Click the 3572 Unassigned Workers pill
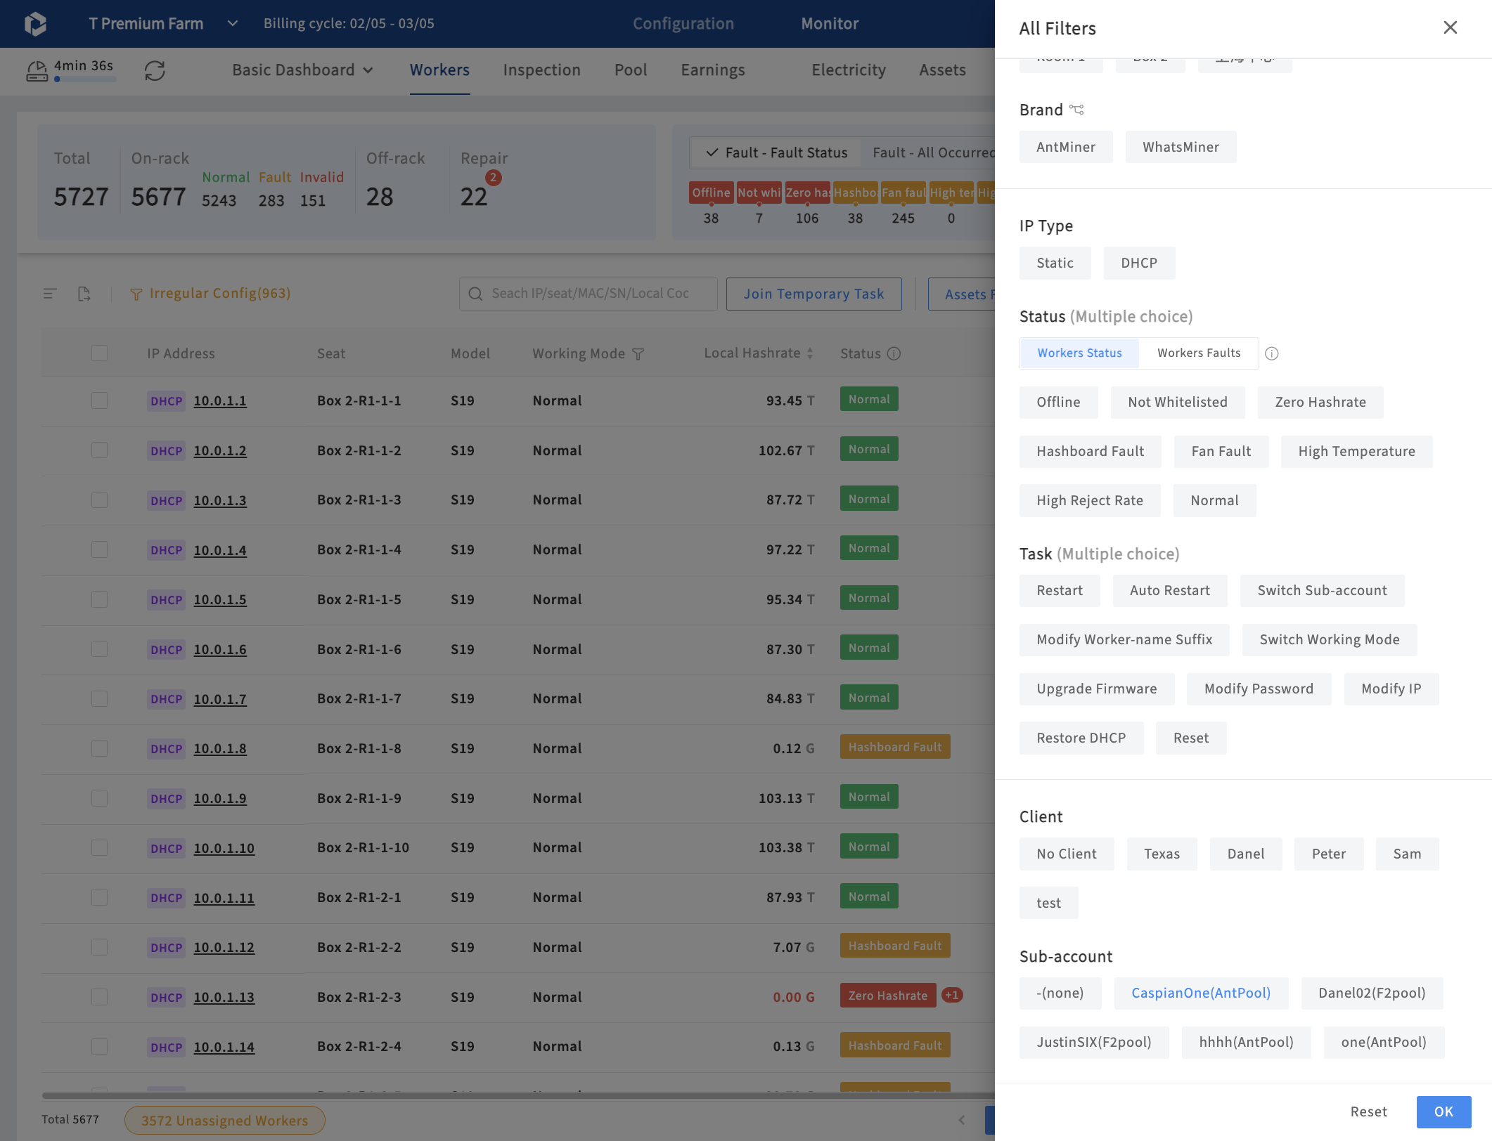The height and width of the screenshot is (1141, 1492). click(224, 1120)
